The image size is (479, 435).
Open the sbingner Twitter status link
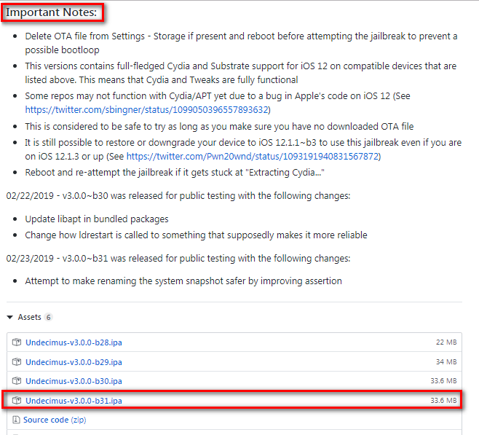point(146,110)
